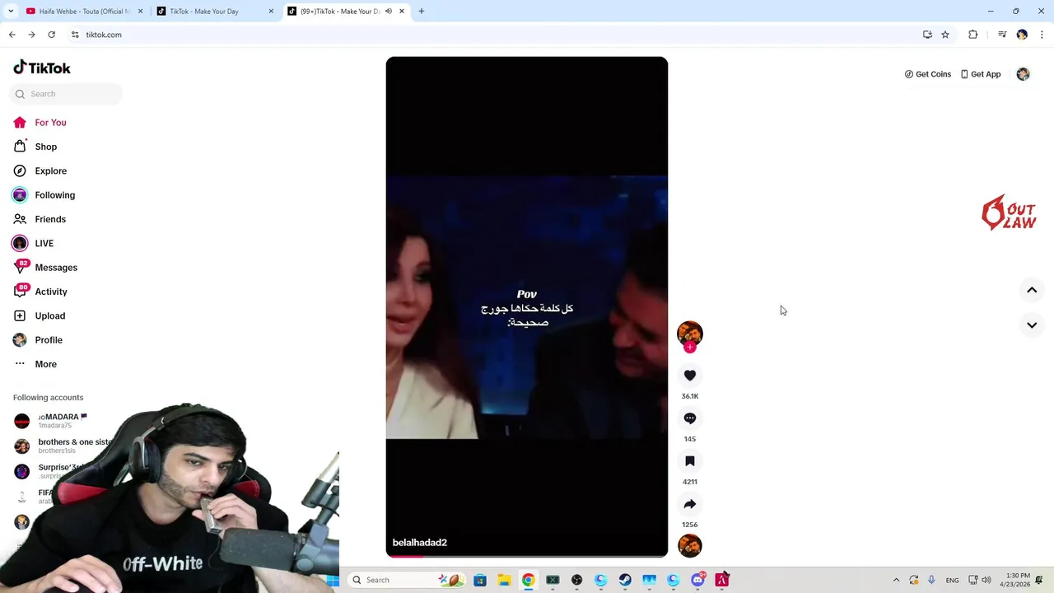
Task: Open the Explore page
Action: coord(50,171)
